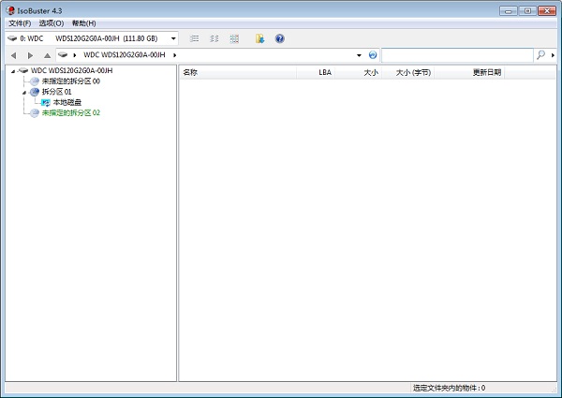Open search options arrow
Image resolution: width=562 pixels, height=398 pixels.
(x=553, y=55)
